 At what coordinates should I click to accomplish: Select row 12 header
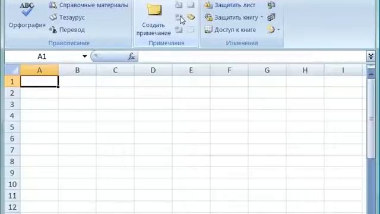[x=12, y=207]
